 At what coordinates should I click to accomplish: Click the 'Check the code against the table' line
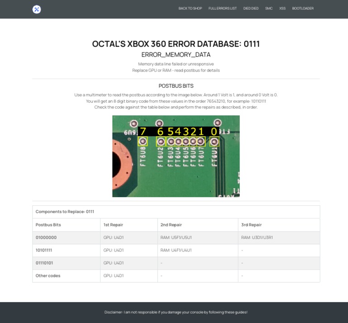coord(176,107)
